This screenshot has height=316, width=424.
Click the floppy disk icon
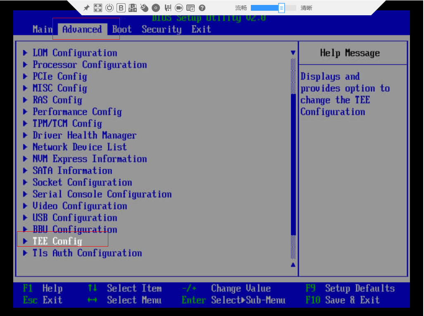[168, 8]
